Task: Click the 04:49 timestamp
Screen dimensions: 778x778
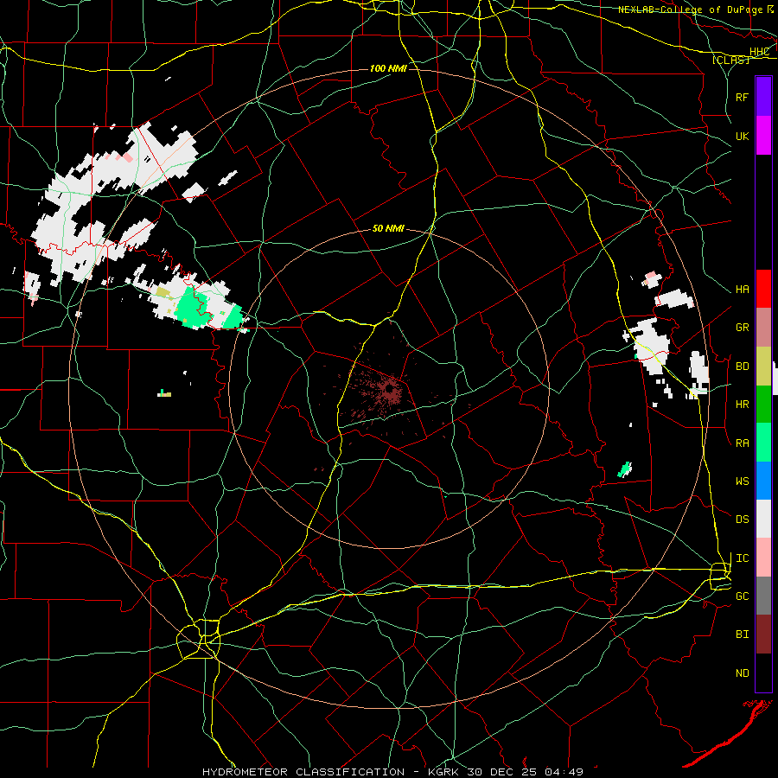Action: click(564, 772)
